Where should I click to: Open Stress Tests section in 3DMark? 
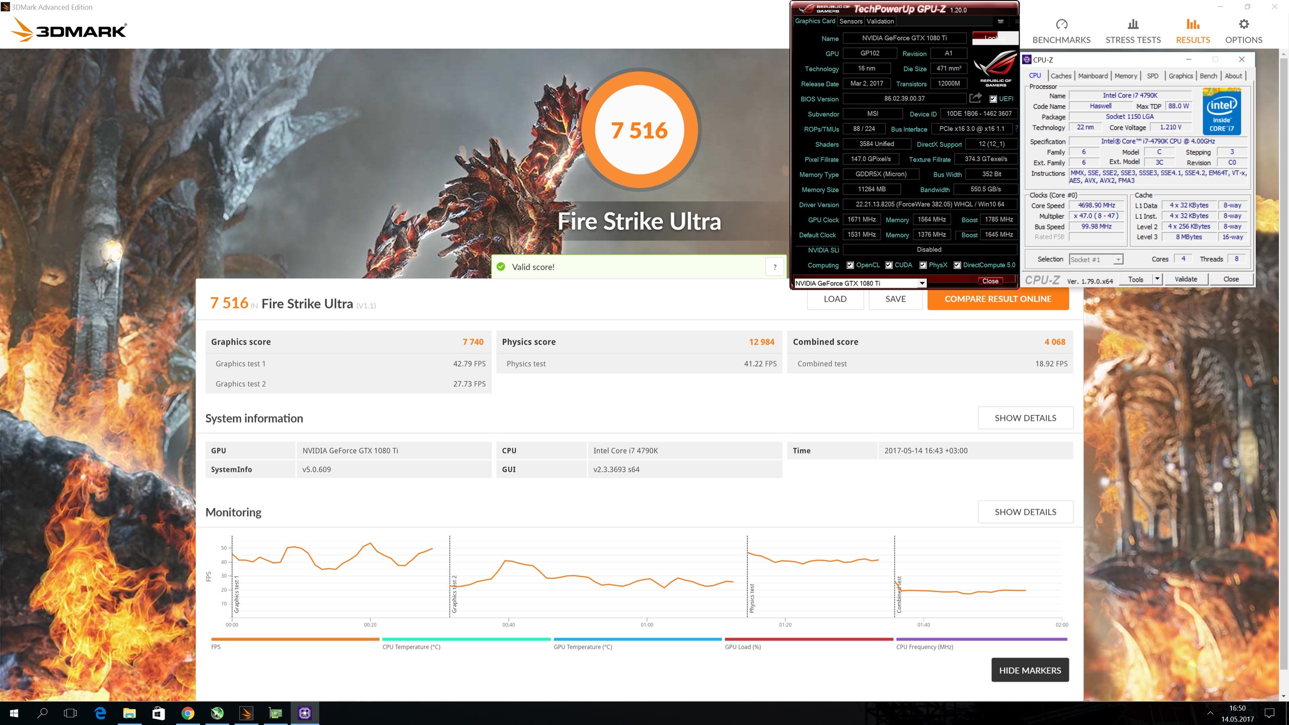coord(1133,31)
